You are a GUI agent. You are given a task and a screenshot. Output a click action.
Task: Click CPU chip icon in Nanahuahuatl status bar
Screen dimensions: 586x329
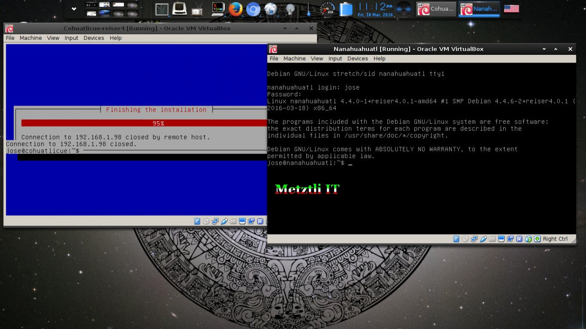pyautogui.click(x=519, y=239)
